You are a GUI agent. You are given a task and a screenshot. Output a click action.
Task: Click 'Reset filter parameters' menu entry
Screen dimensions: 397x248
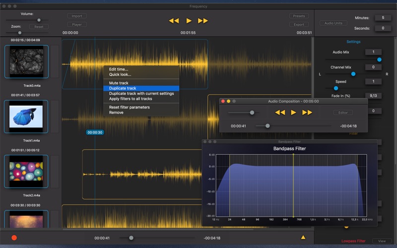coord(129,107)
